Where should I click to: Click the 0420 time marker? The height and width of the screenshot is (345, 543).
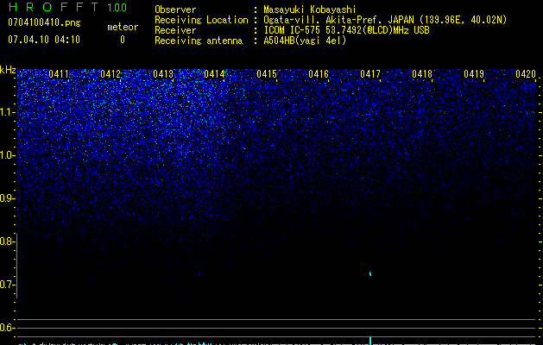526,74
